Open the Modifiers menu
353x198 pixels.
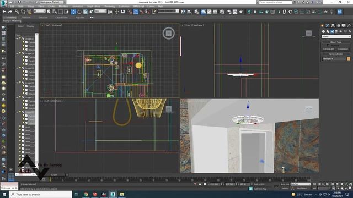pyautogui.click(x=63, y=7)
